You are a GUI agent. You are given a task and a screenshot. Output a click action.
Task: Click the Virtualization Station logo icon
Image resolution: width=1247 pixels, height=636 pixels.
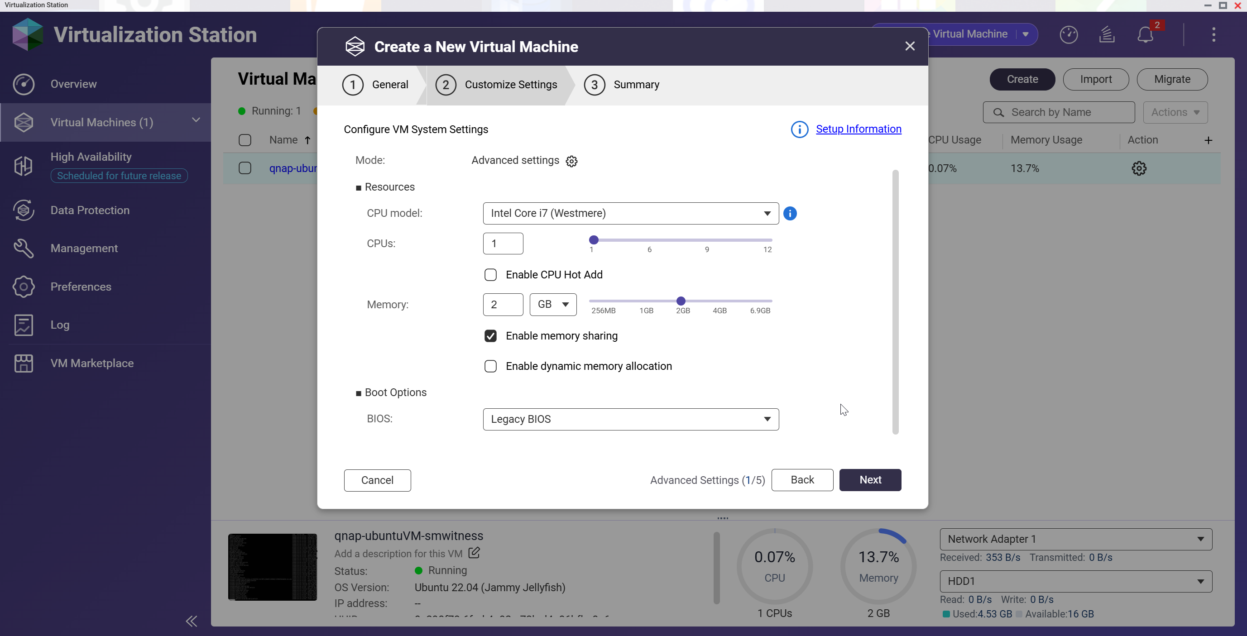click(x=28, y=34)
